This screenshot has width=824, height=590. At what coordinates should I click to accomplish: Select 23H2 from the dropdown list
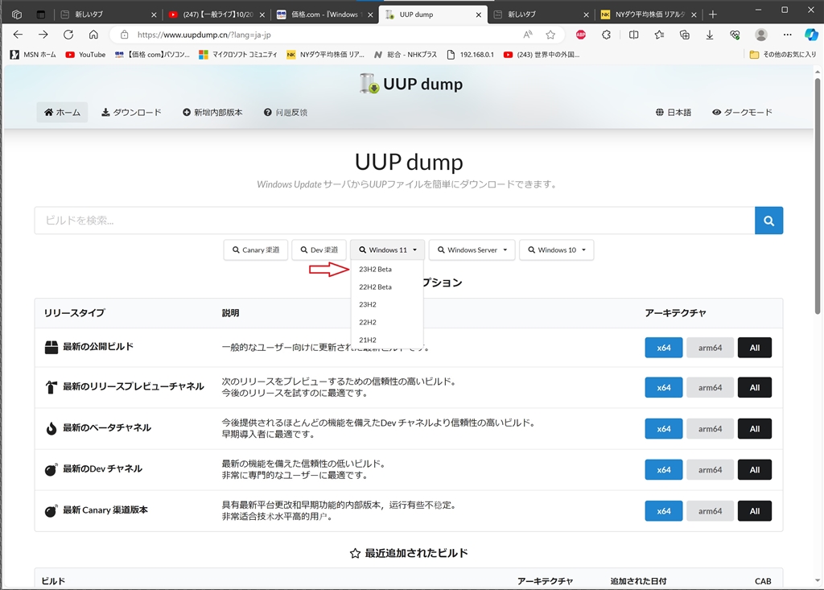coord(368,304)
